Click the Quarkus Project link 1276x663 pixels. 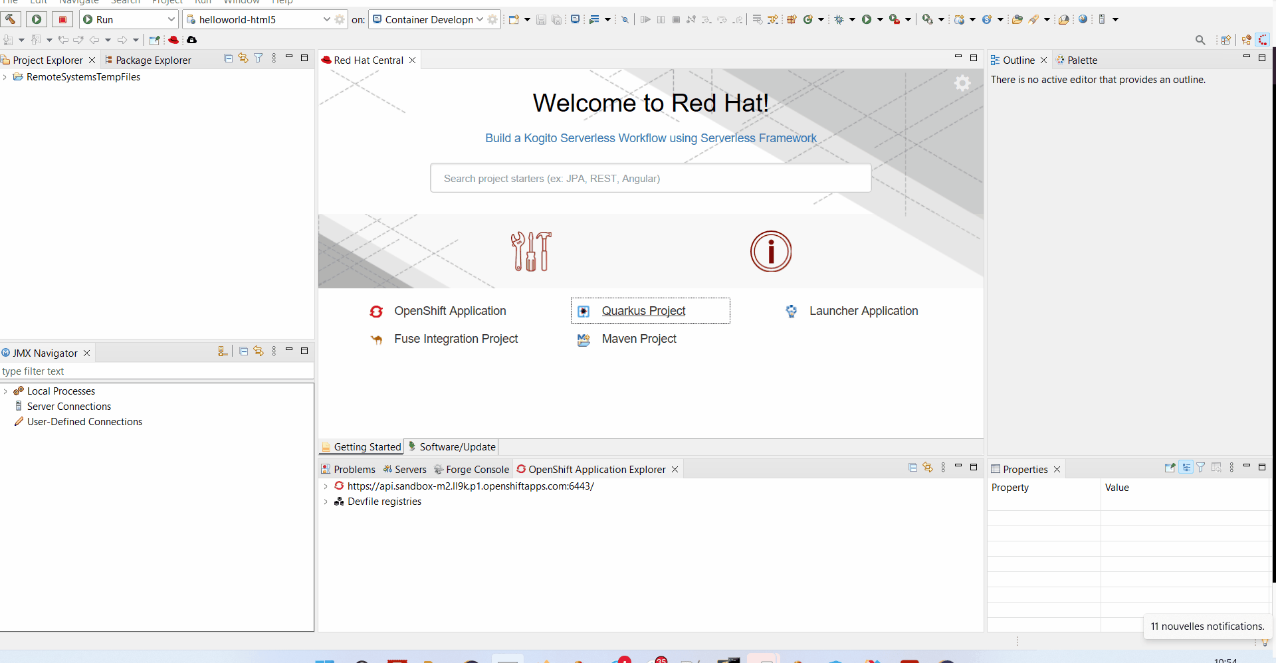coord(643,311)
